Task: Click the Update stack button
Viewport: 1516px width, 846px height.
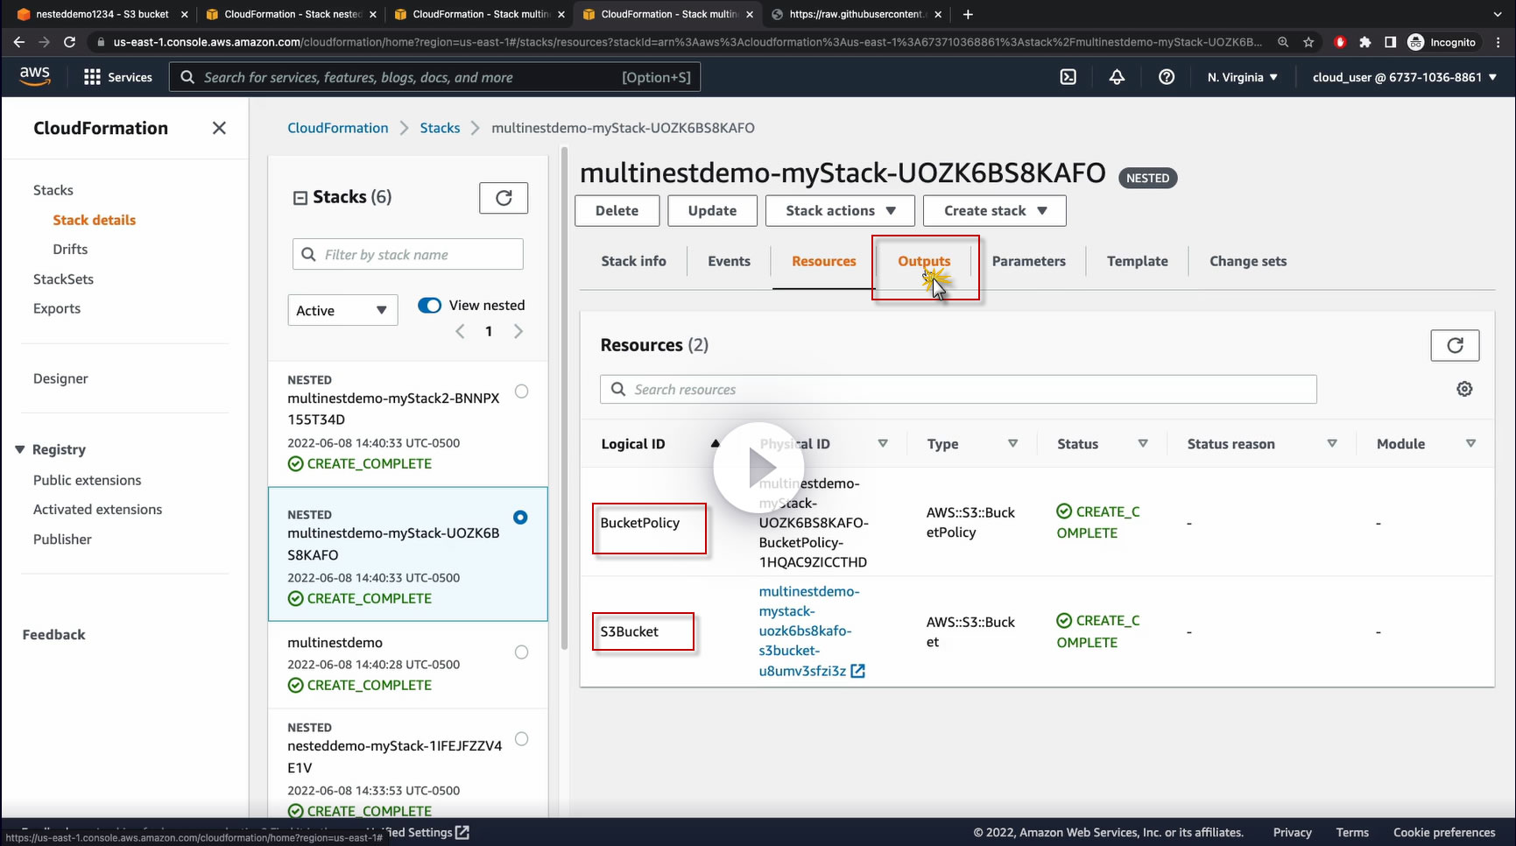Action: click(712, 211)
